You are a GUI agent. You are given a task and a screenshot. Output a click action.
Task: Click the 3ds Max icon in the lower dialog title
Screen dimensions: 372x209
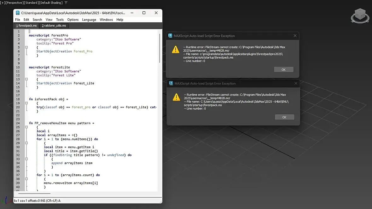pyautogui.click(x=171, y=83)
